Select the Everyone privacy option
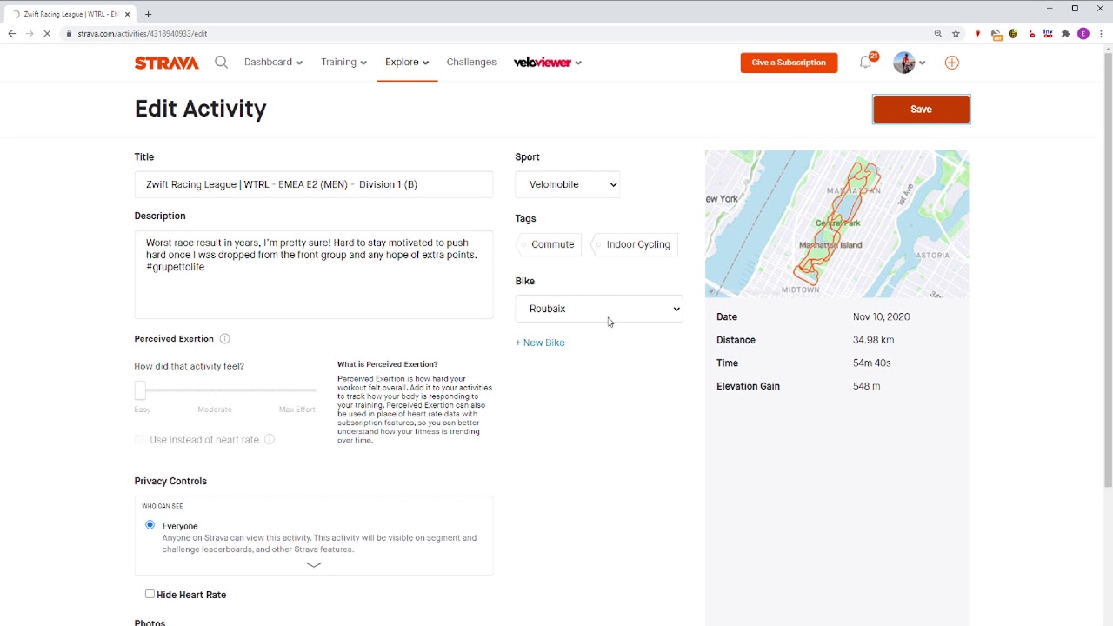1113x626 pixels. coord(150,525)
